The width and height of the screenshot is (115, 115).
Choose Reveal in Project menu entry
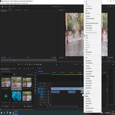tap(88, 101)
